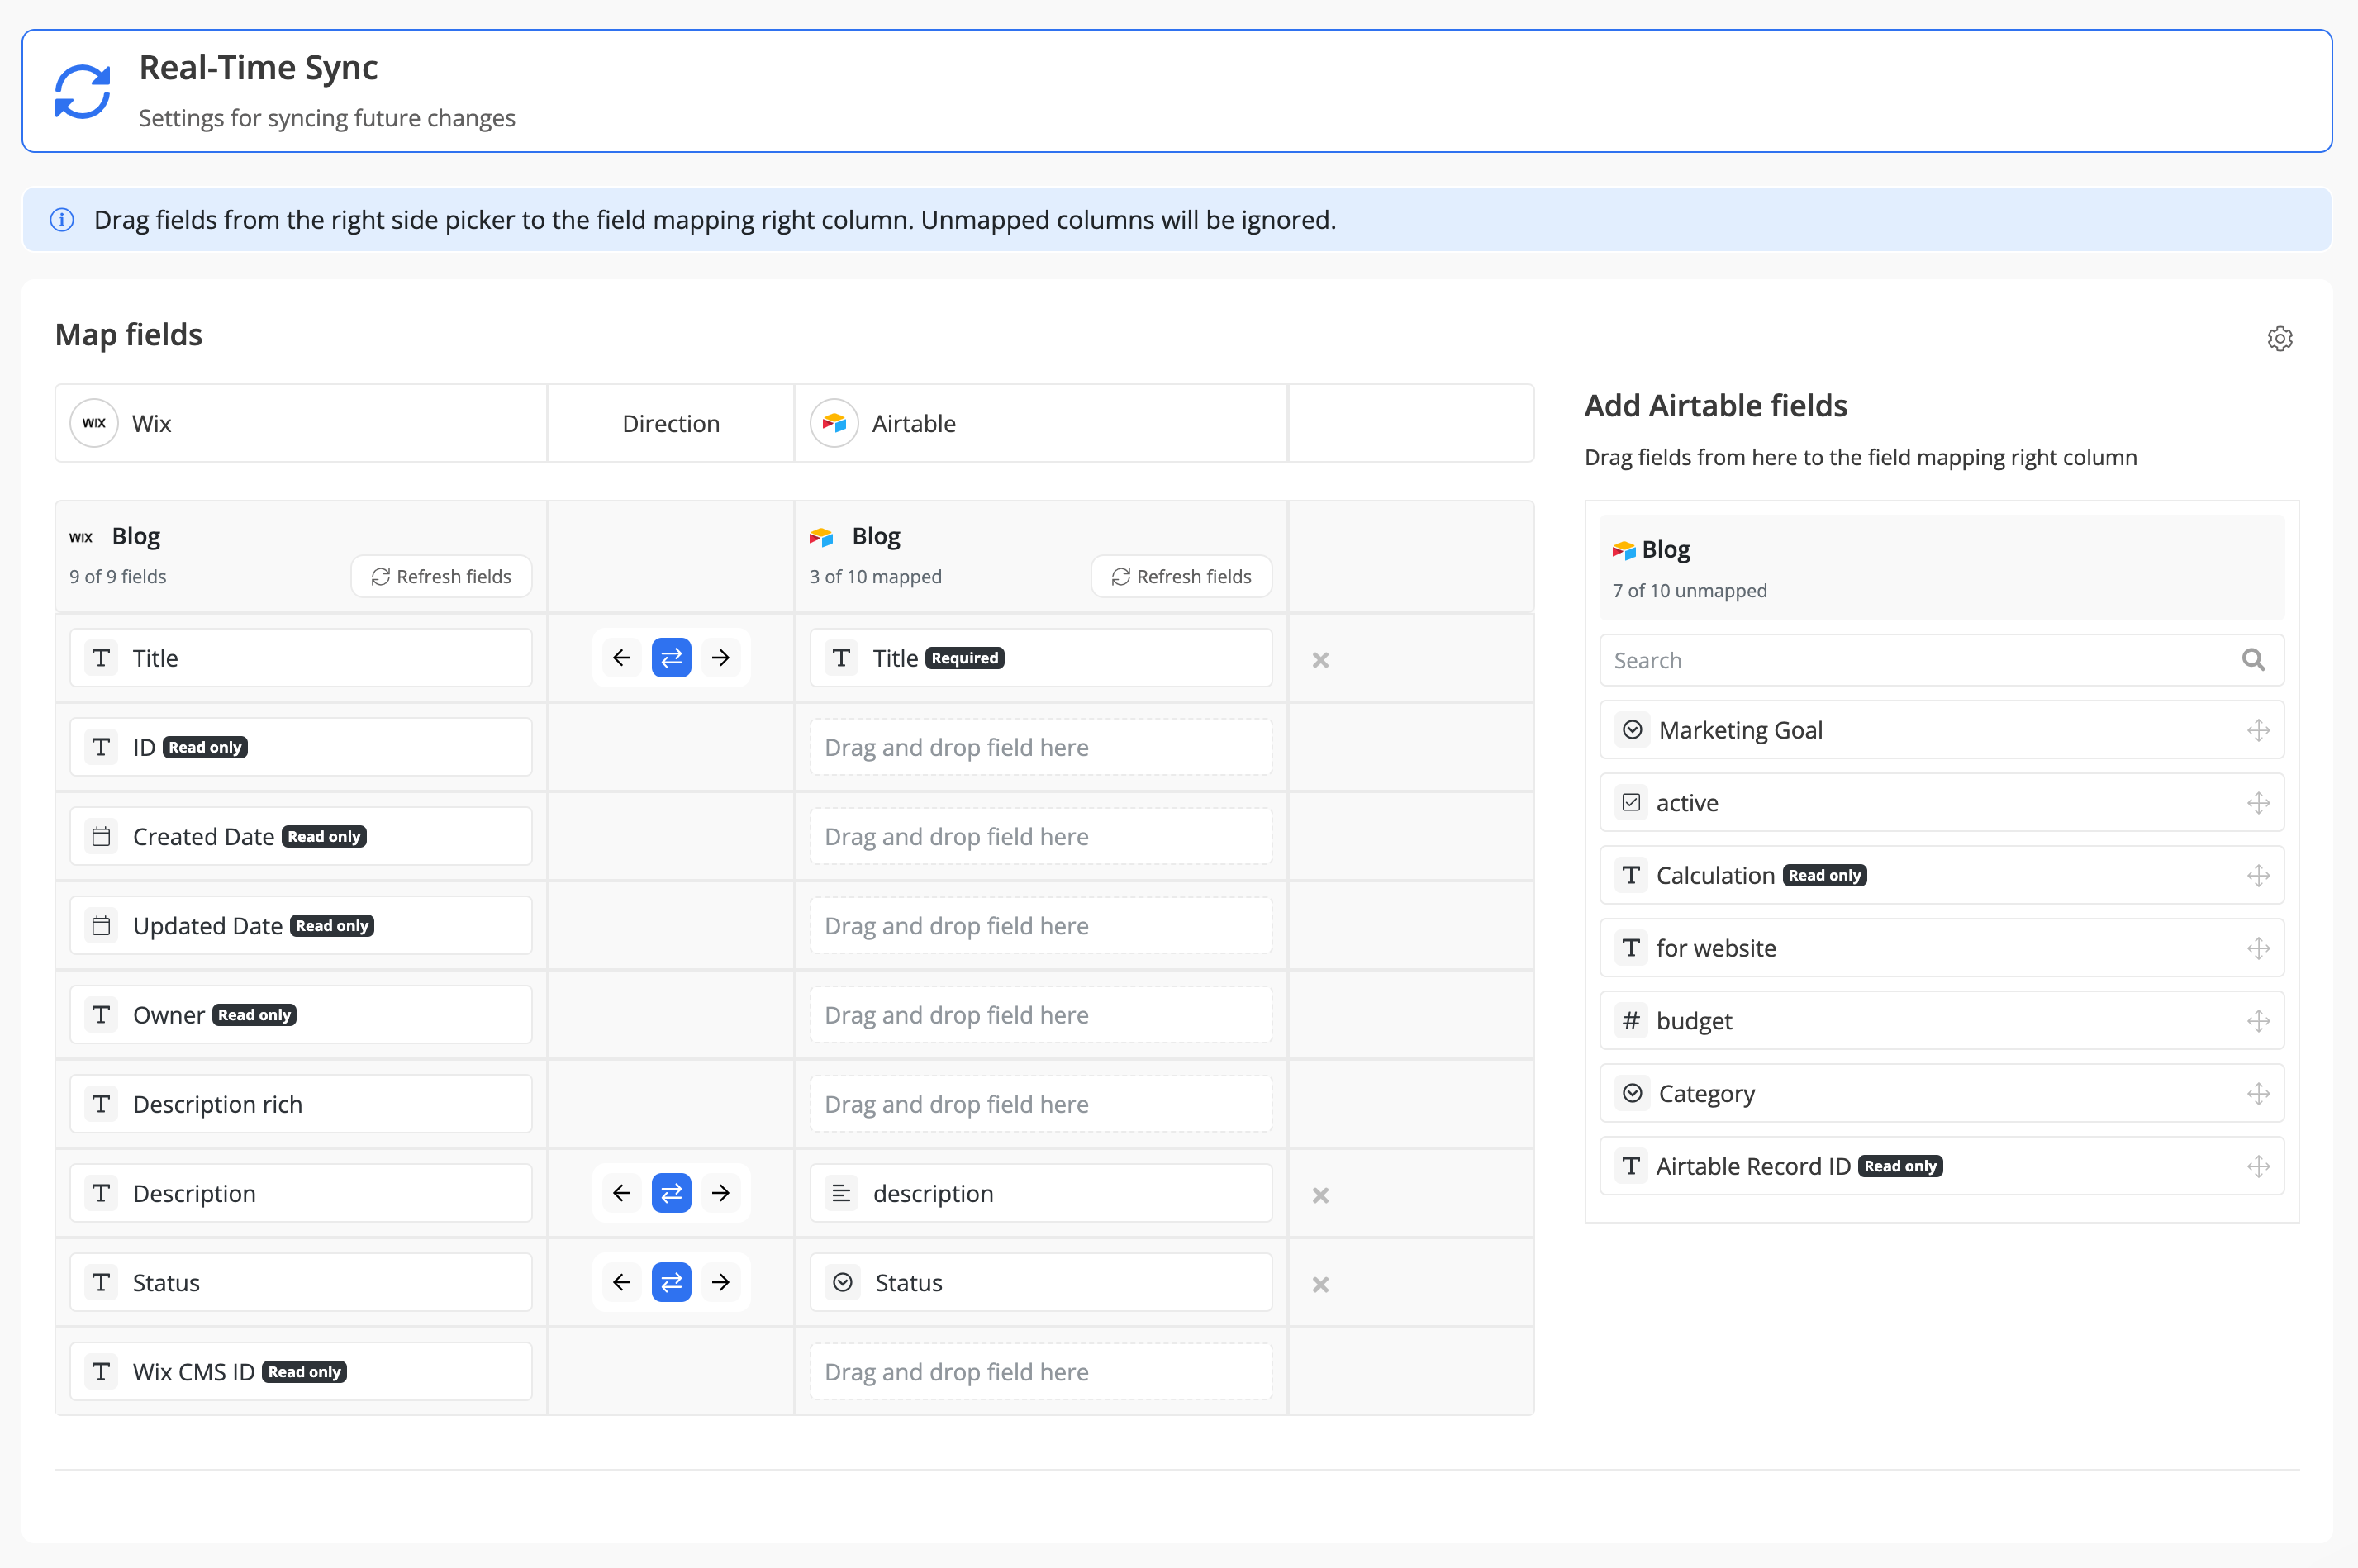Grab the Airtable Record ID move handle
This screenshot has width=2358, height=1568.
2258,1166
